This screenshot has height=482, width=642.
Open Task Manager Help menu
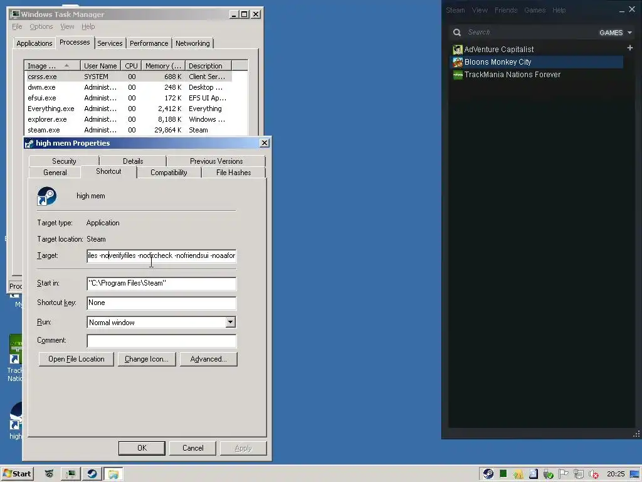(x=88, y=26)
